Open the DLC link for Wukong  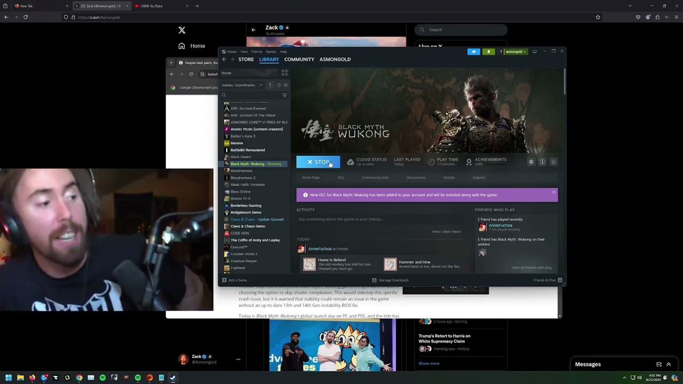[x=341, y=178]
